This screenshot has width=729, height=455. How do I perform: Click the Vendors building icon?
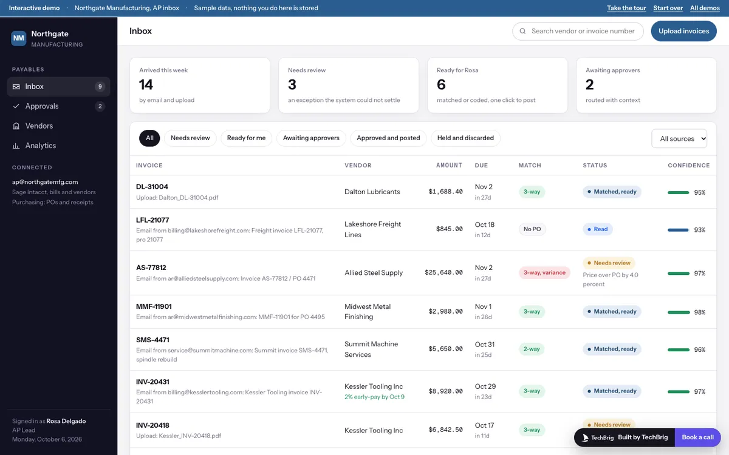click(16, 126)
